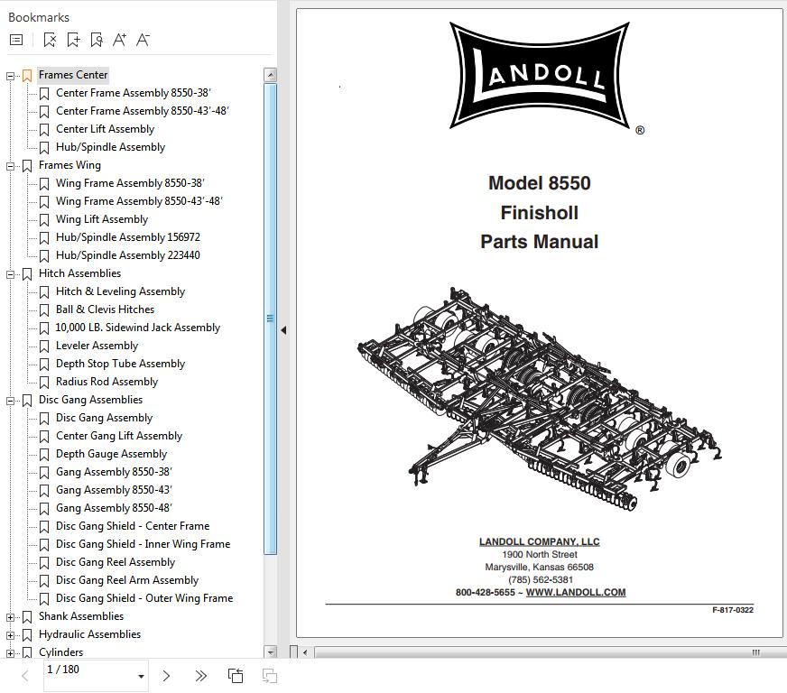787x693 pixels.
Task: Click the LANDOLL COMPANY, LLC heading link
Action: click(x=539, y=542)
